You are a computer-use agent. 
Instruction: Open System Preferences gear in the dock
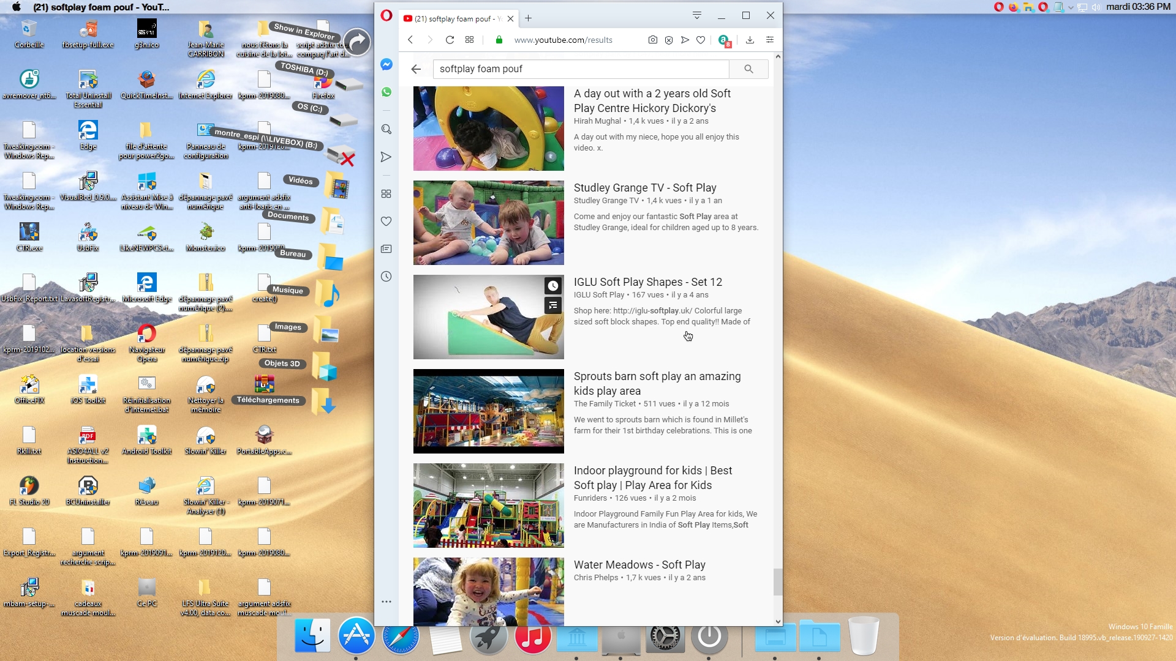pos(665,637)
